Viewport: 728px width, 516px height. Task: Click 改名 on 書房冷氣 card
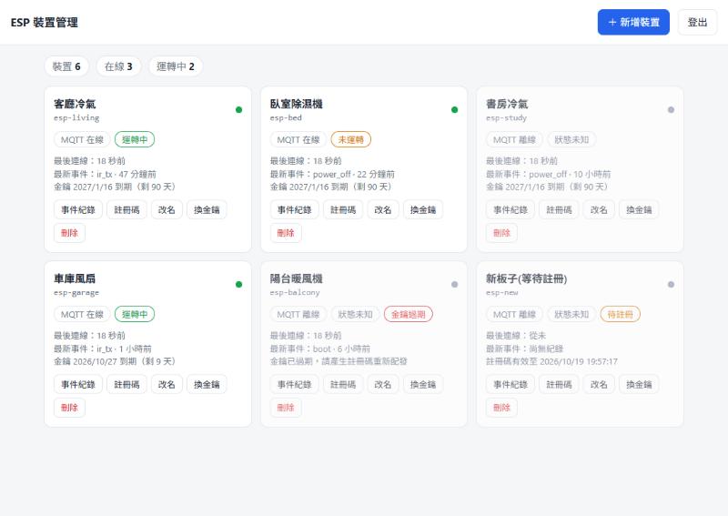tap(599, 210)
